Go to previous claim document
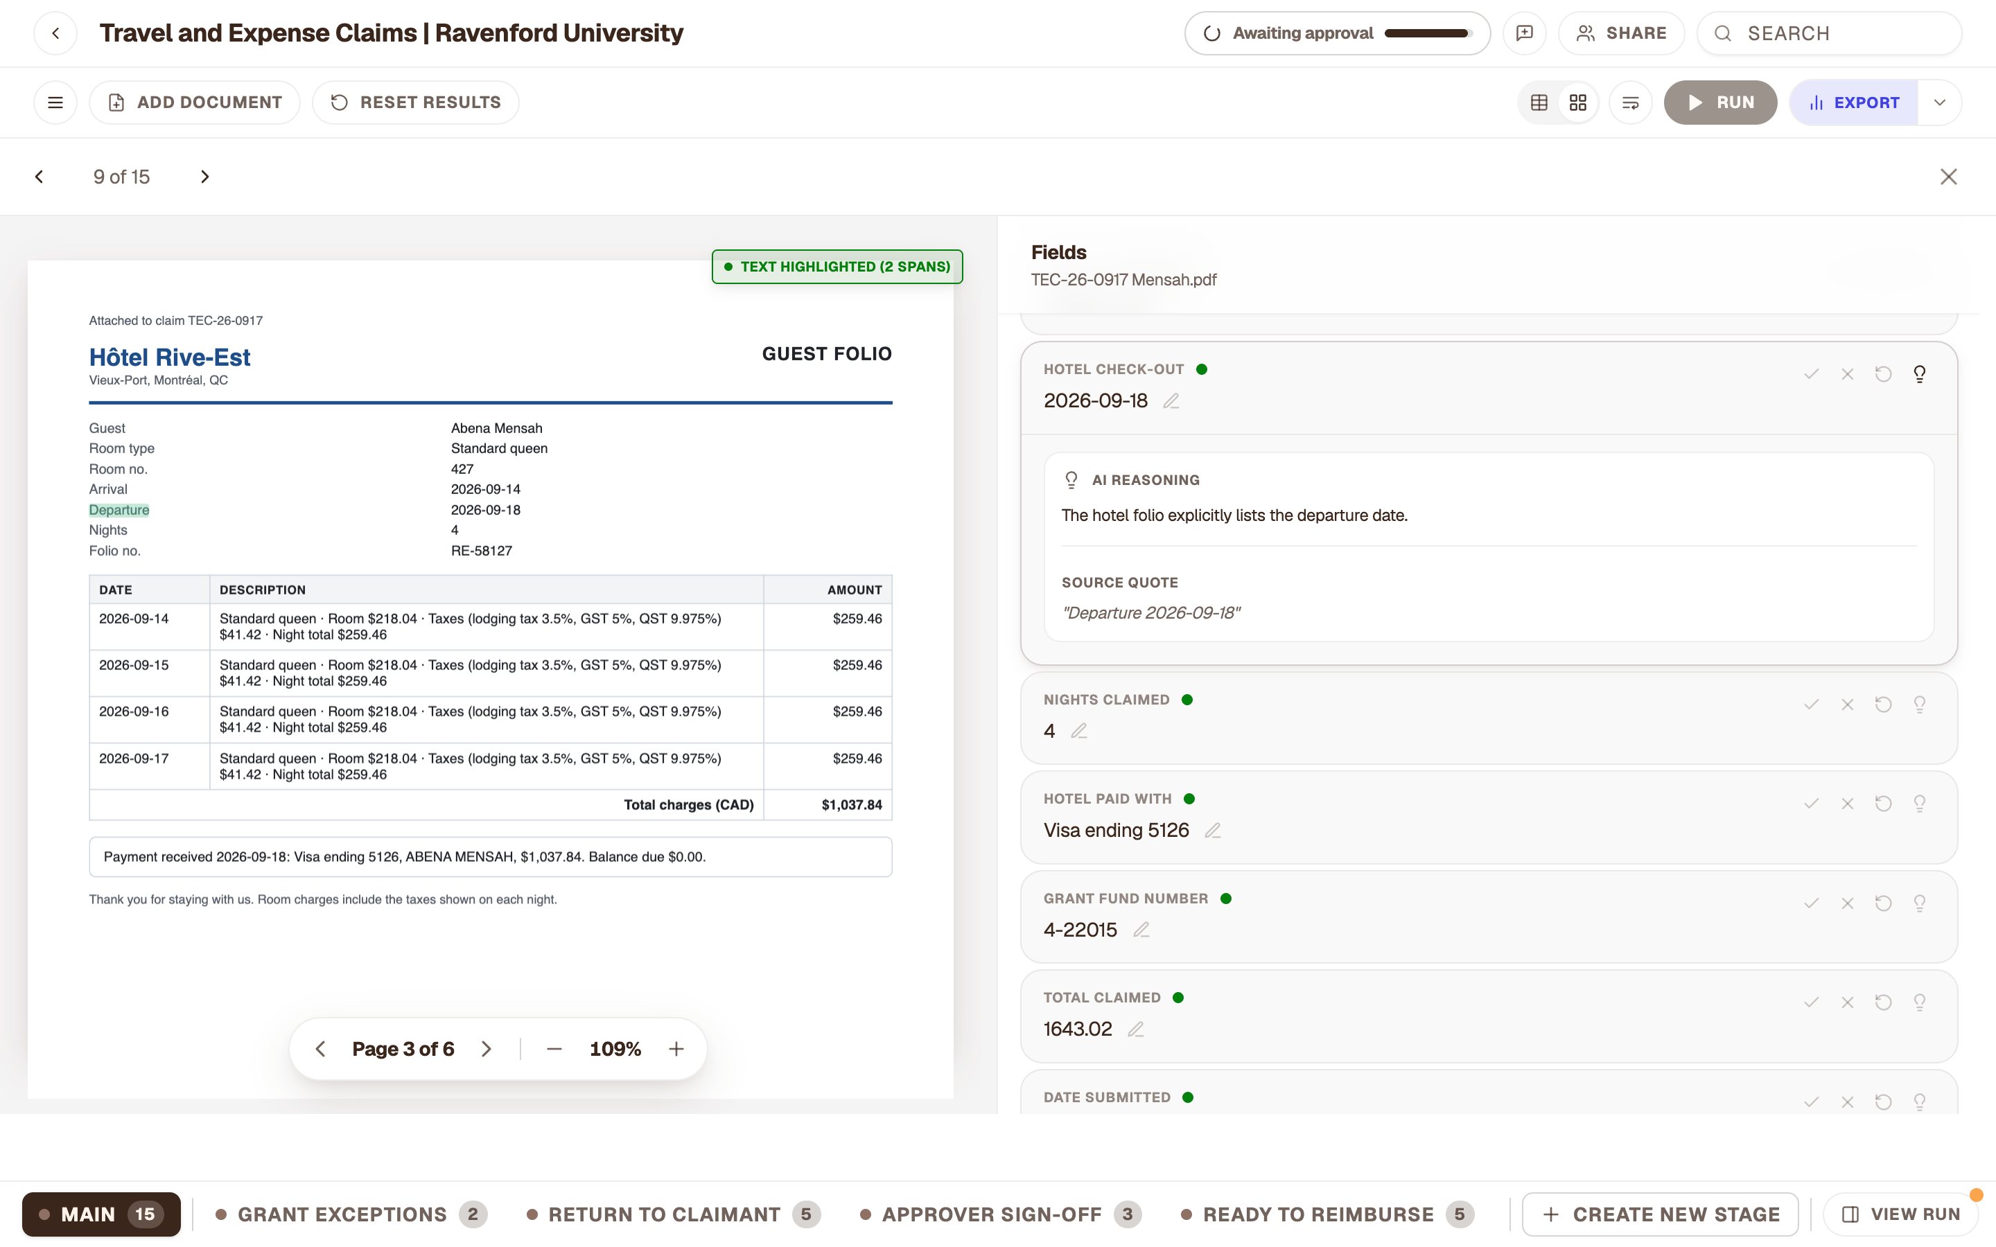Screen dimensions: 1996x1247 pyautogui.click(x=39, y=177)
